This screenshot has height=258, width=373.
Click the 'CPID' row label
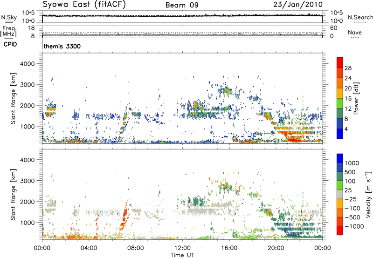(10, 44)
